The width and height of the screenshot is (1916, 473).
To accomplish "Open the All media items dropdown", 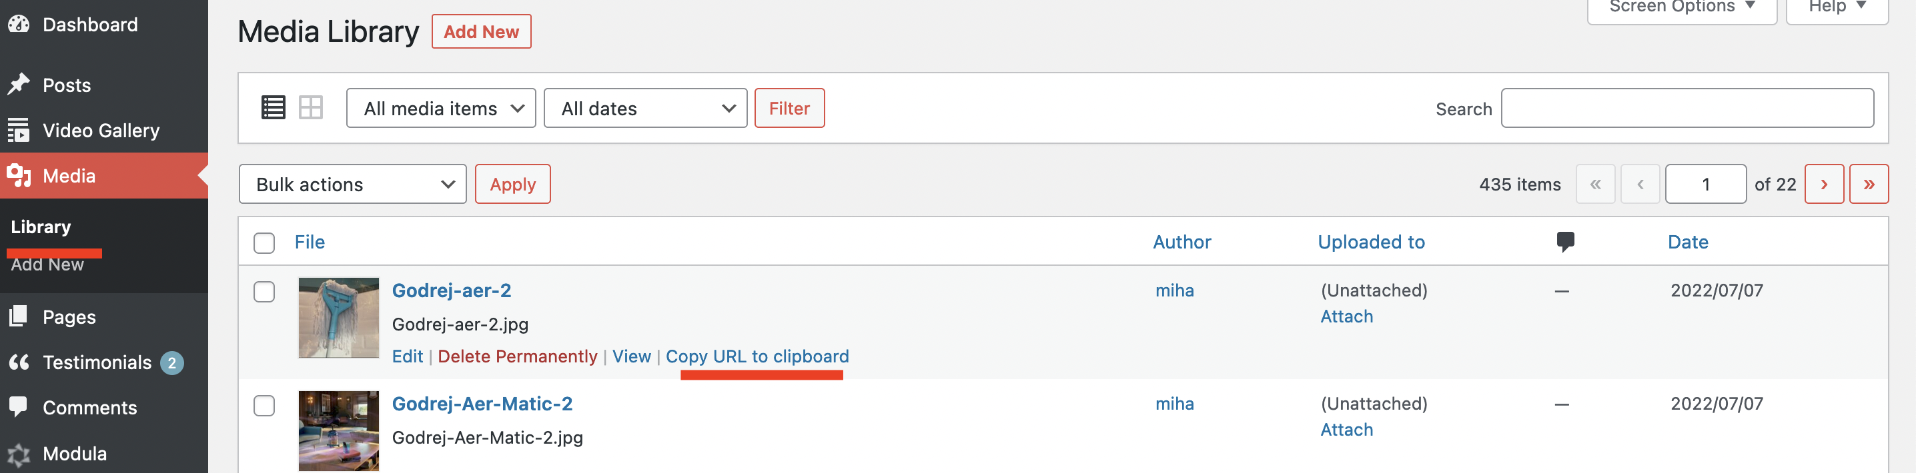I will pyautogui.click(x=440, y=109).
